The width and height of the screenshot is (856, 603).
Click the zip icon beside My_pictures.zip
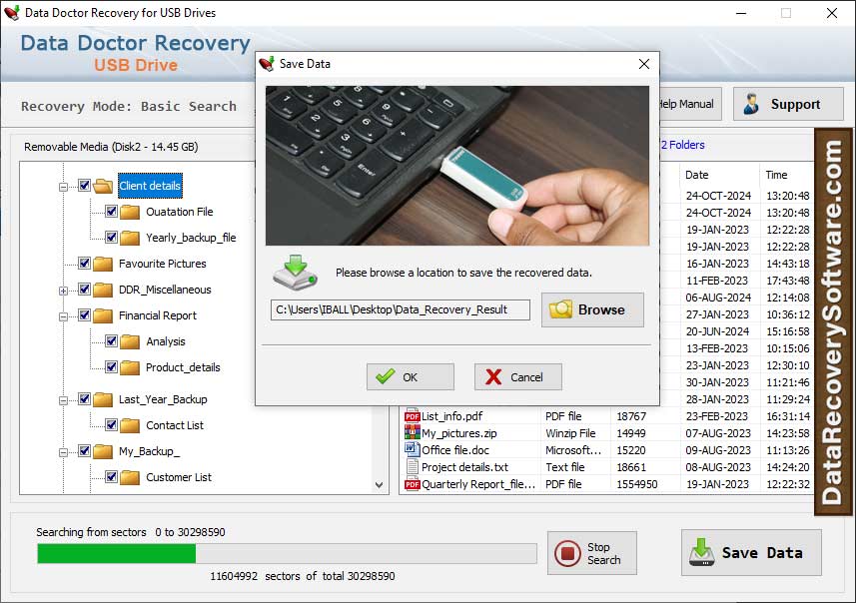pyautogui.click(x=412, y=433)
